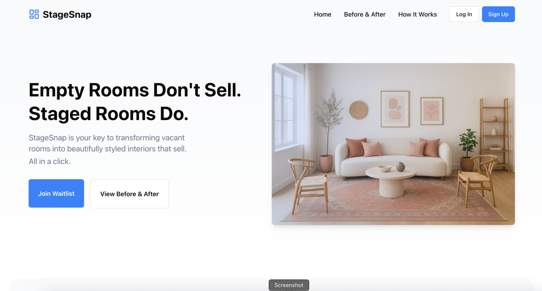Click the blue Sign Up button
Image resolution: width=542 pixels, height=291 pixels.
498,14
